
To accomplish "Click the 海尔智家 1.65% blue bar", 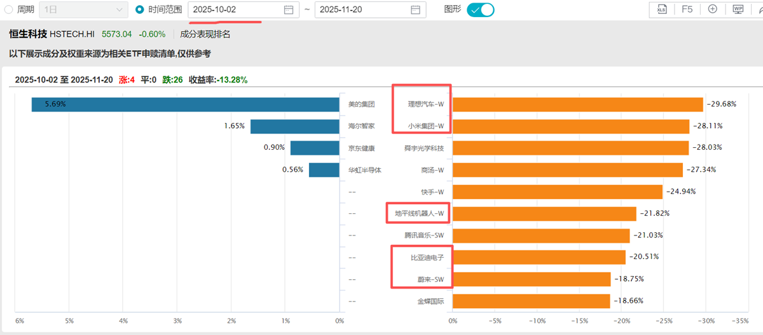I will pyautogui.click(x=295, y=126).
